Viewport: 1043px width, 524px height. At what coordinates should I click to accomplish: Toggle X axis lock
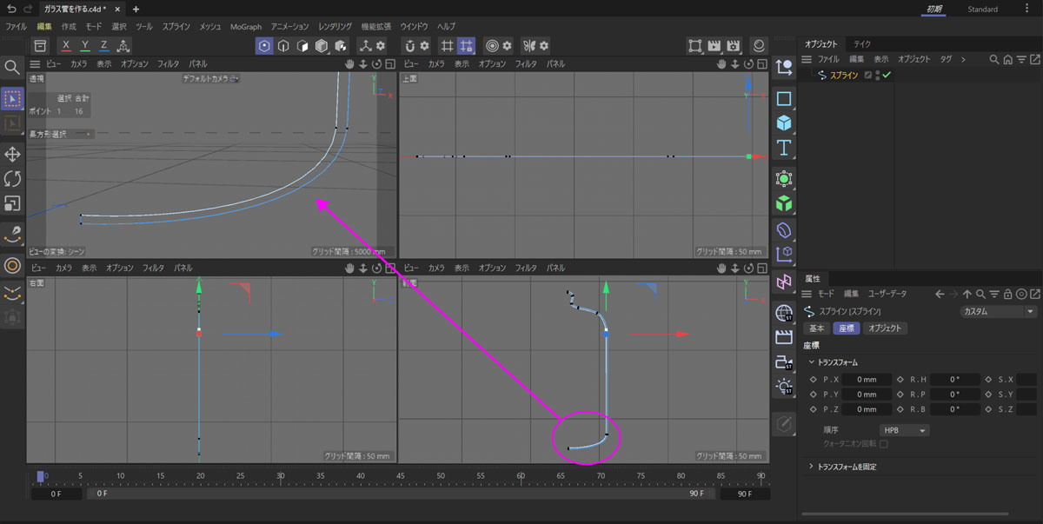click(66, 46)
